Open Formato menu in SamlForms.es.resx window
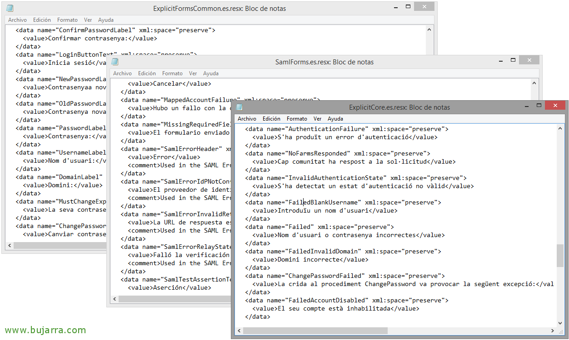The width and height of the screenshot is (569, 340). coord(172,73)
